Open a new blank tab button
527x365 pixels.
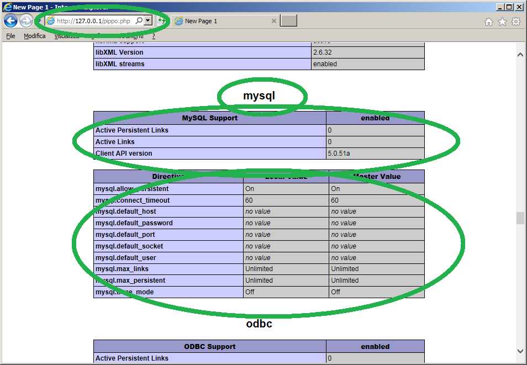288,21
